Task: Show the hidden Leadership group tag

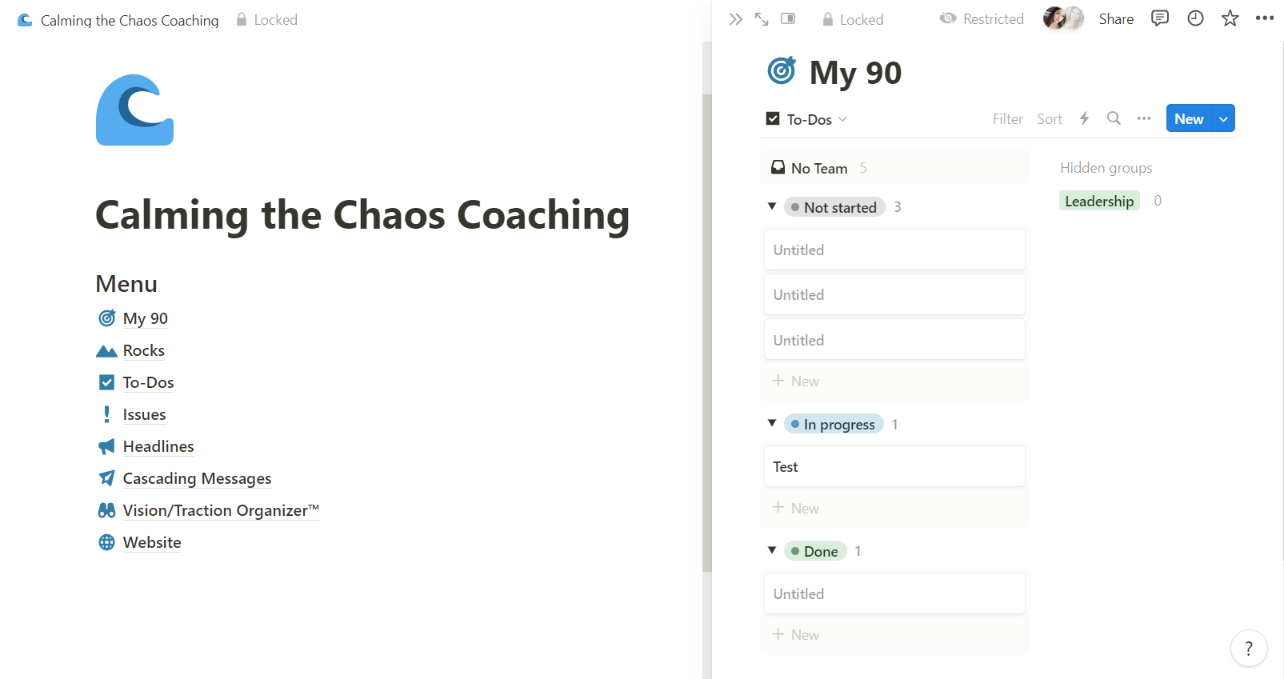Action: coord(1098,201)
